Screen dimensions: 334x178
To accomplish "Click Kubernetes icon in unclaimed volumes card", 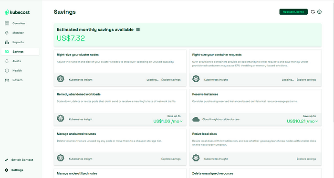I will point(61,158).
